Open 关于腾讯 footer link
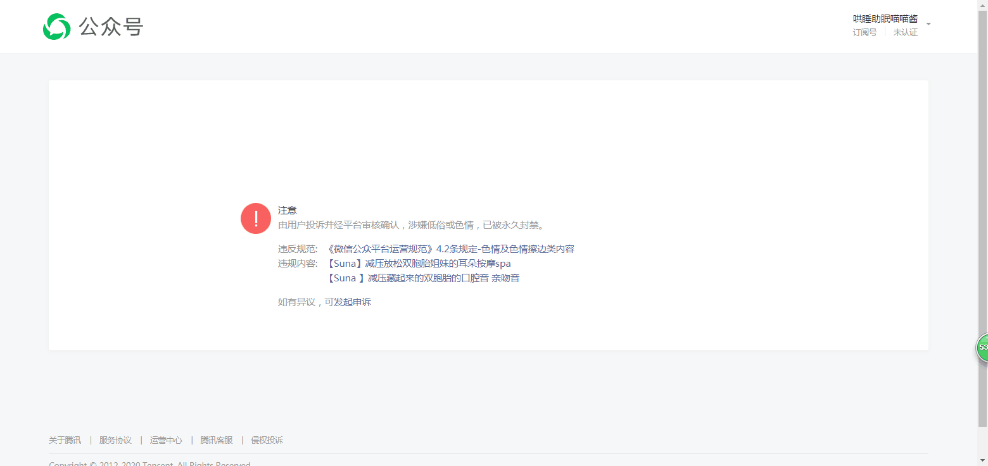Viewport: 988px width, 466px height. pyautogui.click(x=65, y=440)
